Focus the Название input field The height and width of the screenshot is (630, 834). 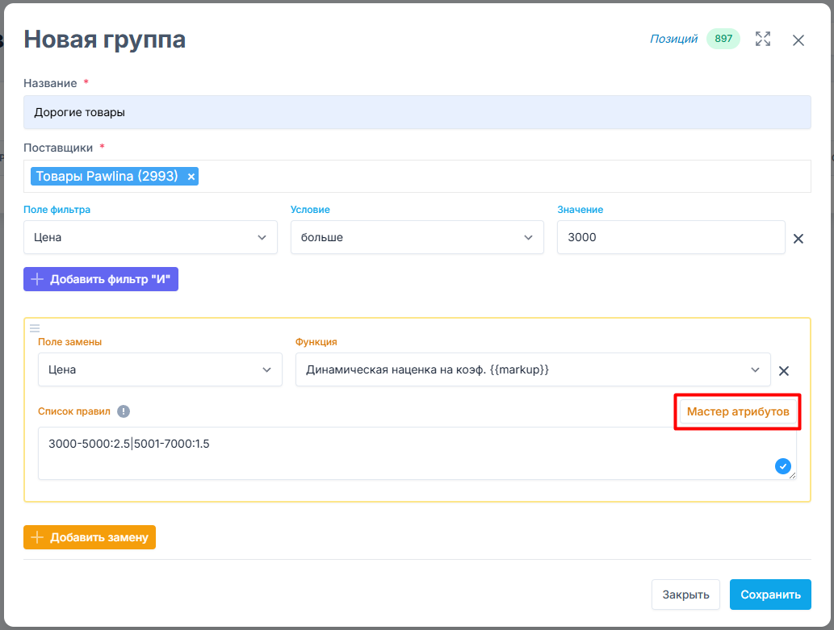coord(417,113)
